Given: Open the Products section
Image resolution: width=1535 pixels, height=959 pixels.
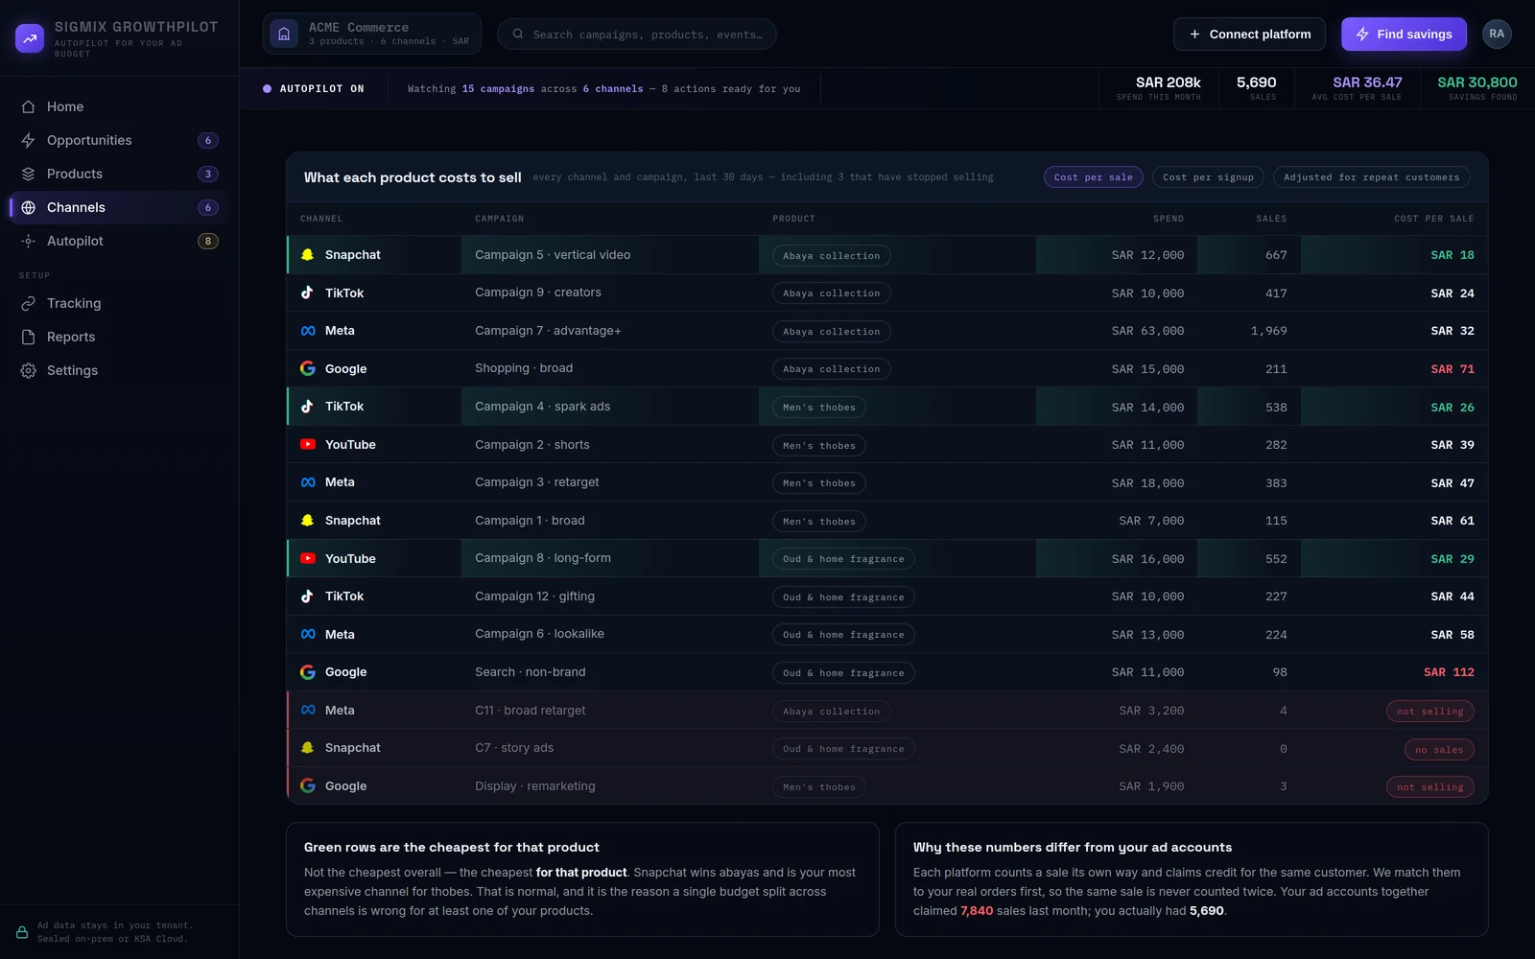Looking at the screenshot, I should click(119, 174).
